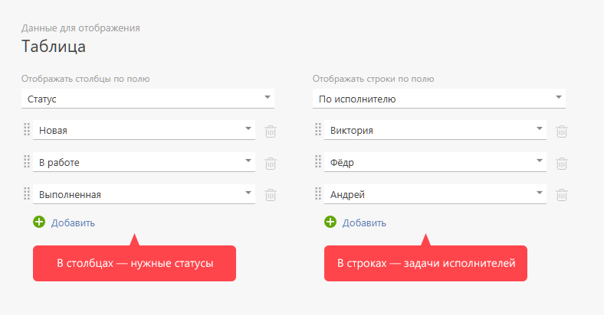Viewport: 604px width, 315px height.
Task: Expand the Фёдр dropdown
Action: [x=435, y=162]
